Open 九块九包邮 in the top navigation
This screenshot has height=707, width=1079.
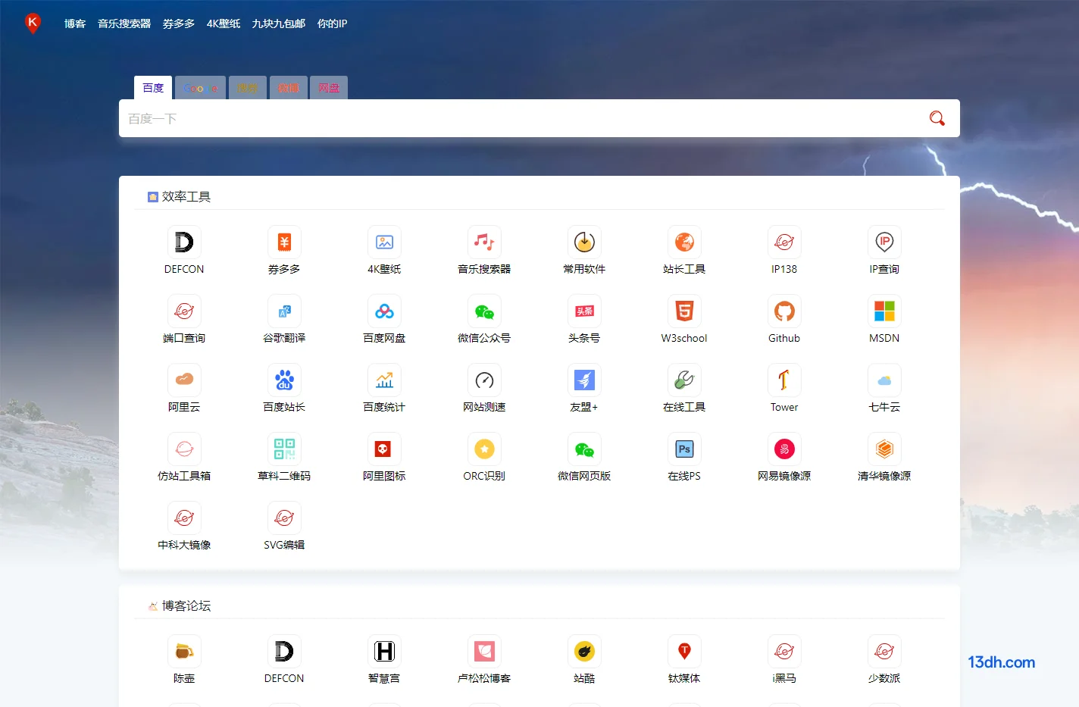point(279,23)
